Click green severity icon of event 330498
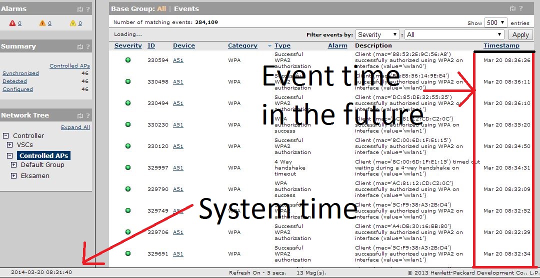540x278 pixels. [128, 81]
